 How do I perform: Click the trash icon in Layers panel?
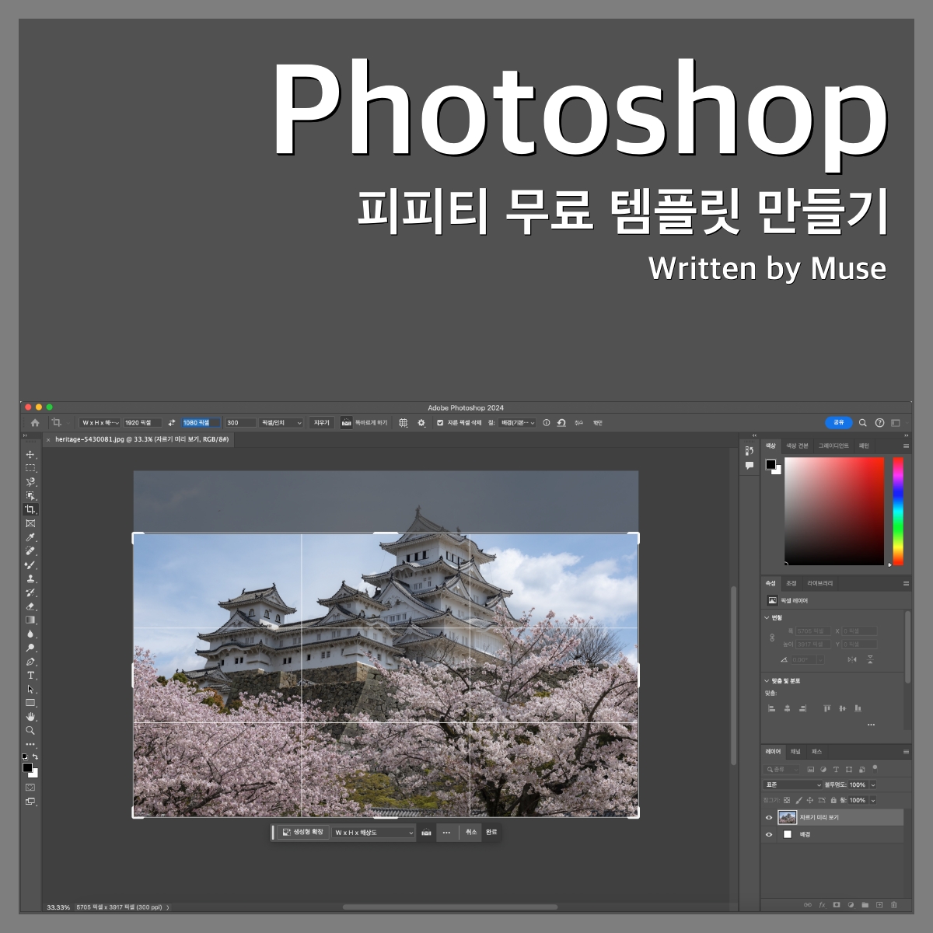894,905
